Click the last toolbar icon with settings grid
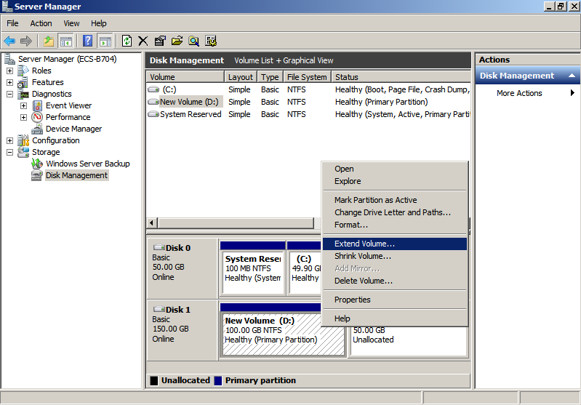Viewport: 581px width, 405px height. (211, 41)
